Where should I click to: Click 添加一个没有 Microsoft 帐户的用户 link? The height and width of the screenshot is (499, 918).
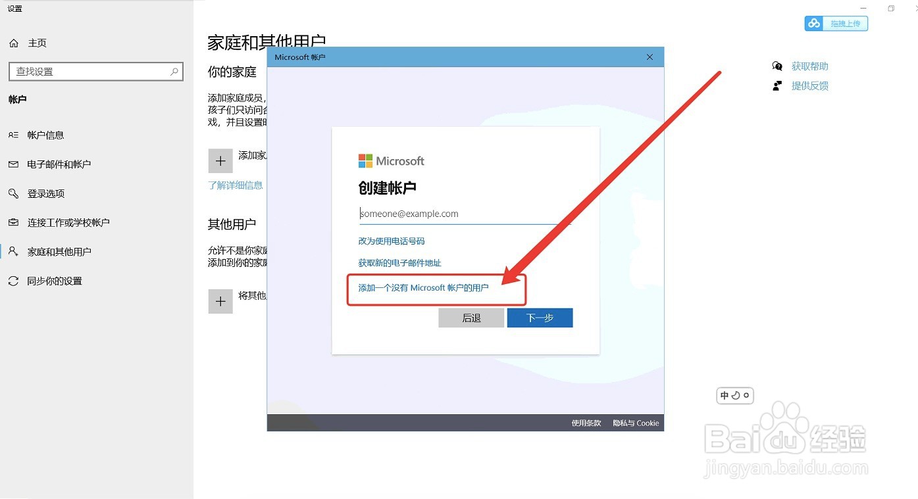424,288
